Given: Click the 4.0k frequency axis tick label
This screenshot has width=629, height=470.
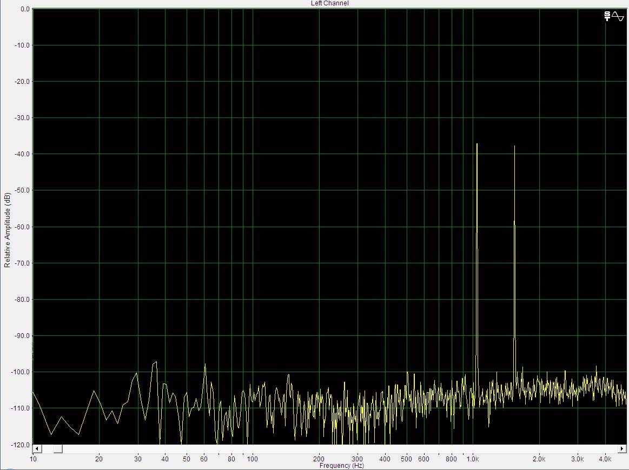Looking at the screenshot, I should (x=605, y=459).
